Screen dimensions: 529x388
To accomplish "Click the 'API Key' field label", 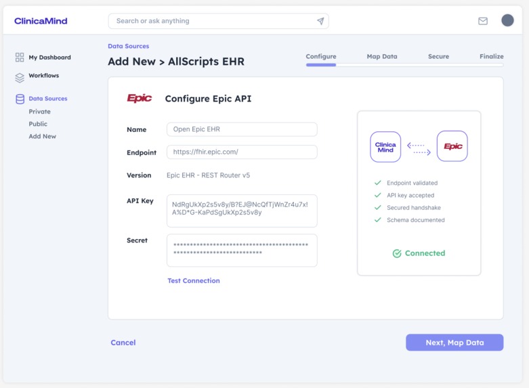I will (140, 201).
